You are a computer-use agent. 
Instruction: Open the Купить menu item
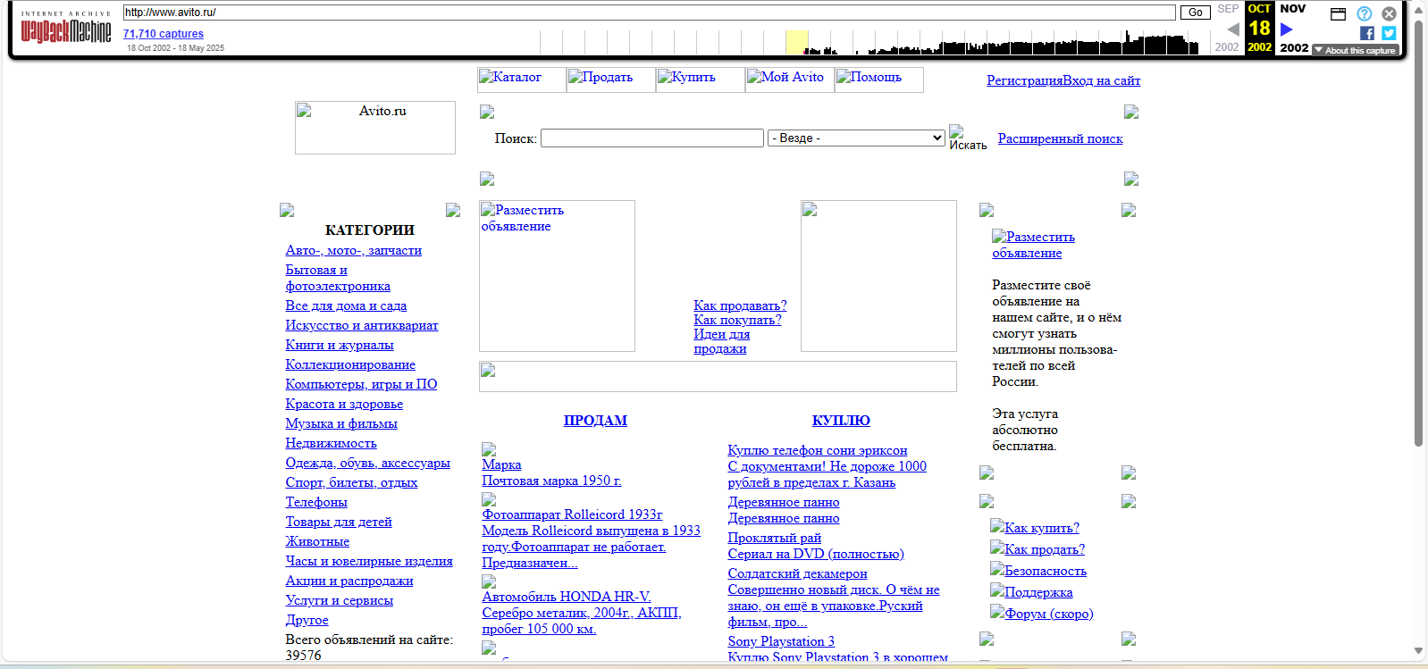(701, 79)
